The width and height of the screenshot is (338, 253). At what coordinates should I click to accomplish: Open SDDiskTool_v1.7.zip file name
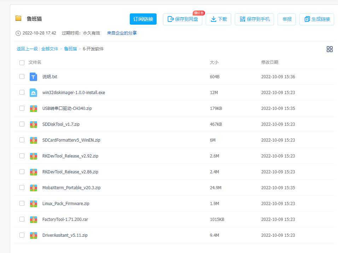[x=61, y=124]
